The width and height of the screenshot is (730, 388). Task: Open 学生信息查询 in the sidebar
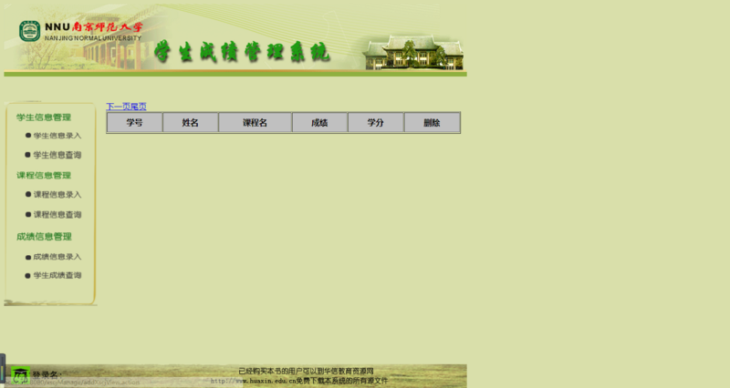click(57, 155)
